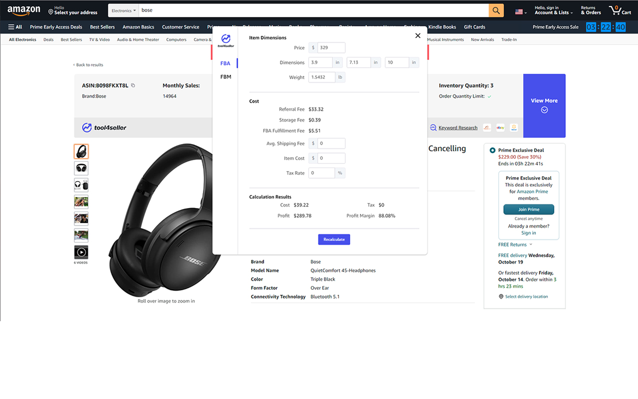Open Prime Early Access Deals
This screenshot has width=638, height=399.
(56, 27)
